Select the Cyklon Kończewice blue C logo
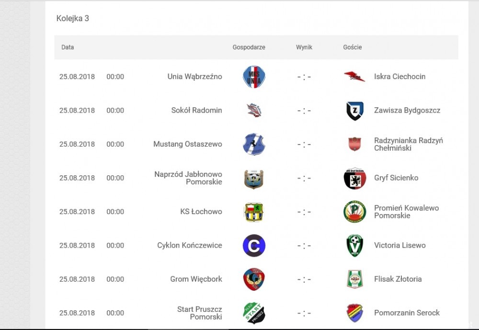Viewport: 479px width, 330px height. coord(254,246)
